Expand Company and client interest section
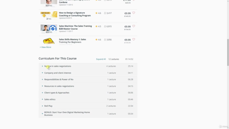Viewport: 229px width, 129px height. point(88,73)
